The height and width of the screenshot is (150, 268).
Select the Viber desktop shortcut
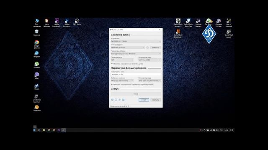[x=36, y=76]
